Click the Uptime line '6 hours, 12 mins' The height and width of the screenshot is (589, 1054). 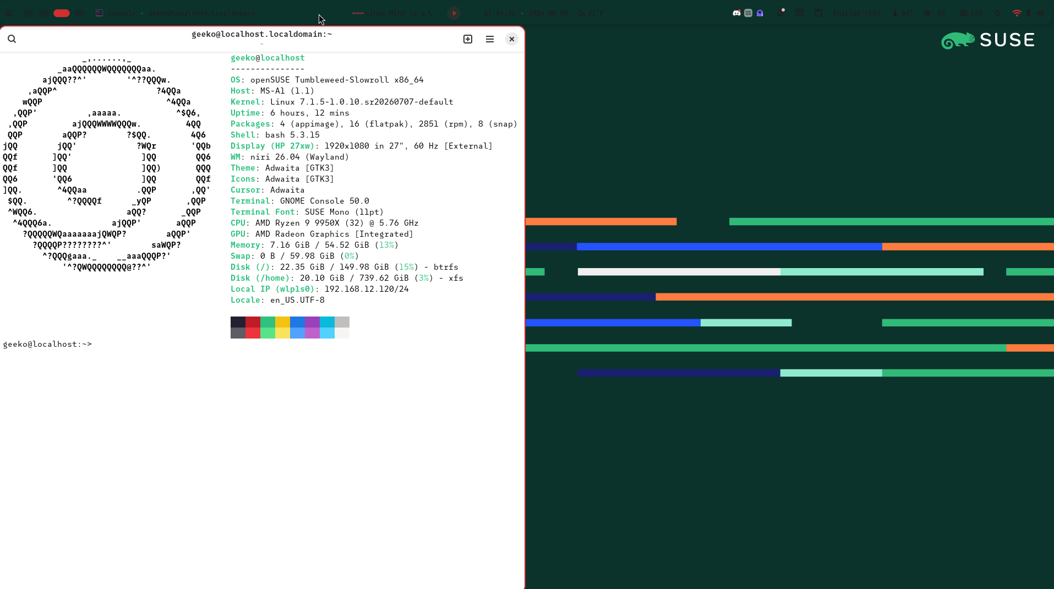[290, 113]
